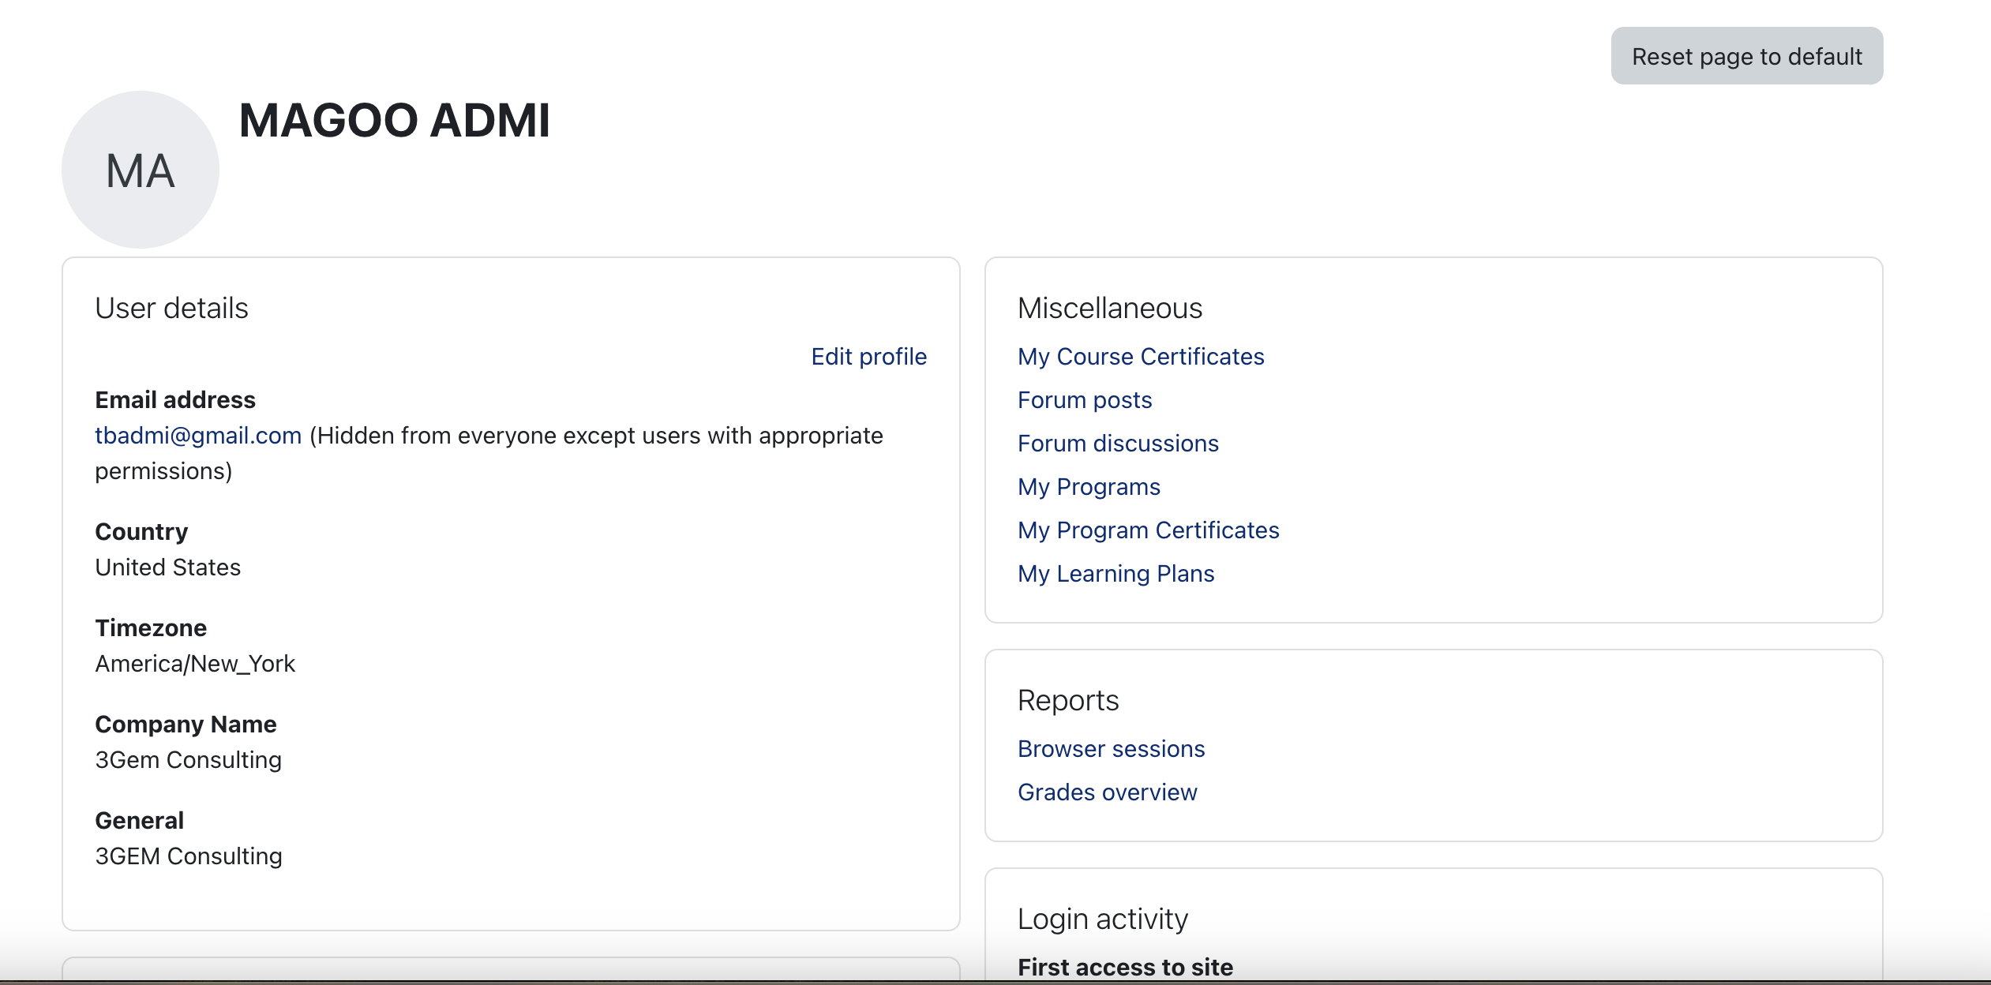Open Browser sessions report
The image size is (1991, 985).
click(x=1111, y=749)
